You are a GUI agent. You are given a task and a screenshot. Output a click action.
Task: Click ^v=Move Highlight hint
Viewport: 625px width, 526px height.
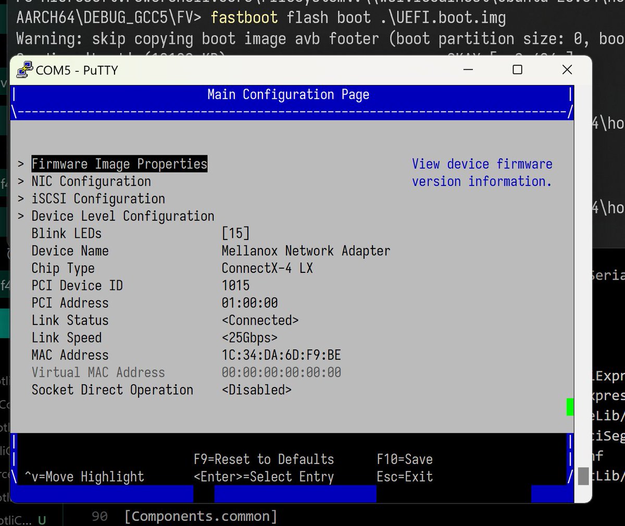84,477
